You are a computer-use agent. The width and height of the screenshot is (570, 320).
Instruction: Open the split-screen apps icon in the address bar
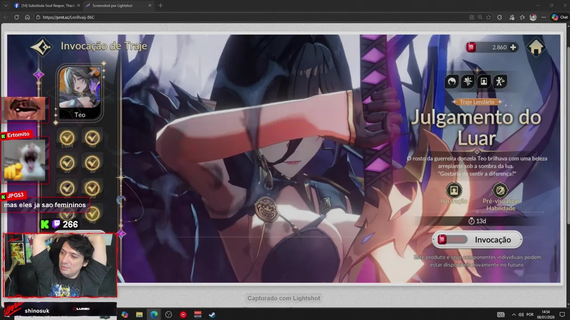(472, 17)
